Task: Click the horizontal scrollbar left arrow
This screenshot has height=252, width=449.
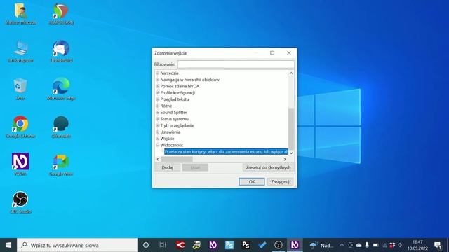Action: (x=158, y=159)
